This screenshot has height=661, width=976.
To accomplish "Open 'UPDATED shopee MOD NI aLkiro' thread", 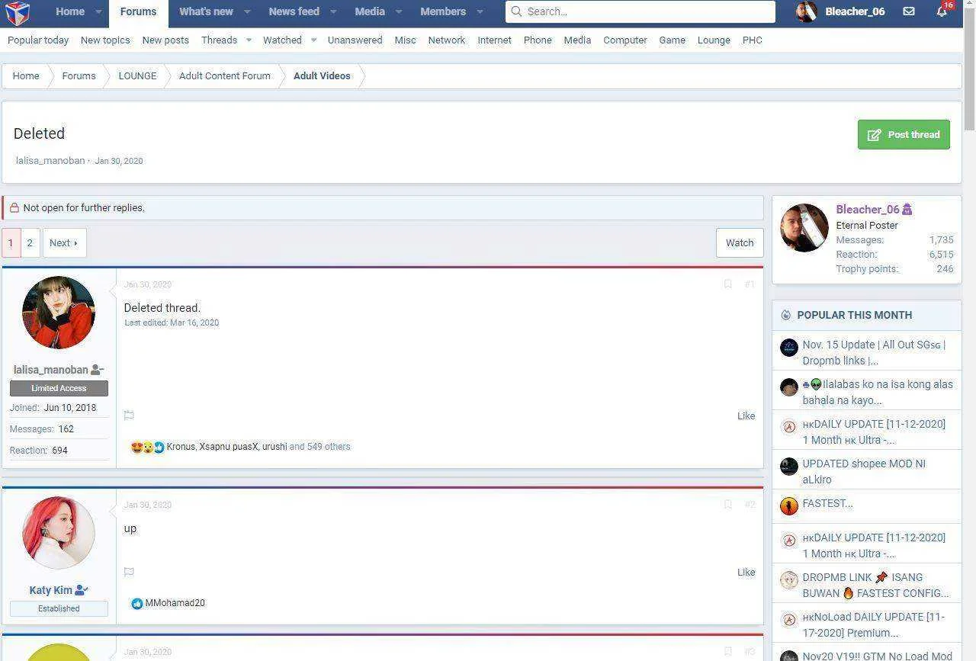I will pos(864,471).
